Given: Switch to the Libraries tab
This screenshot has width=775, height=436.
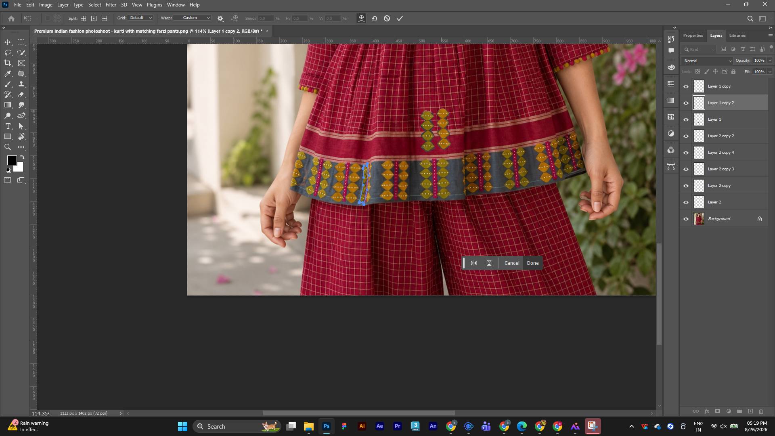Looking at the screenshot, I should click(737, 36).
